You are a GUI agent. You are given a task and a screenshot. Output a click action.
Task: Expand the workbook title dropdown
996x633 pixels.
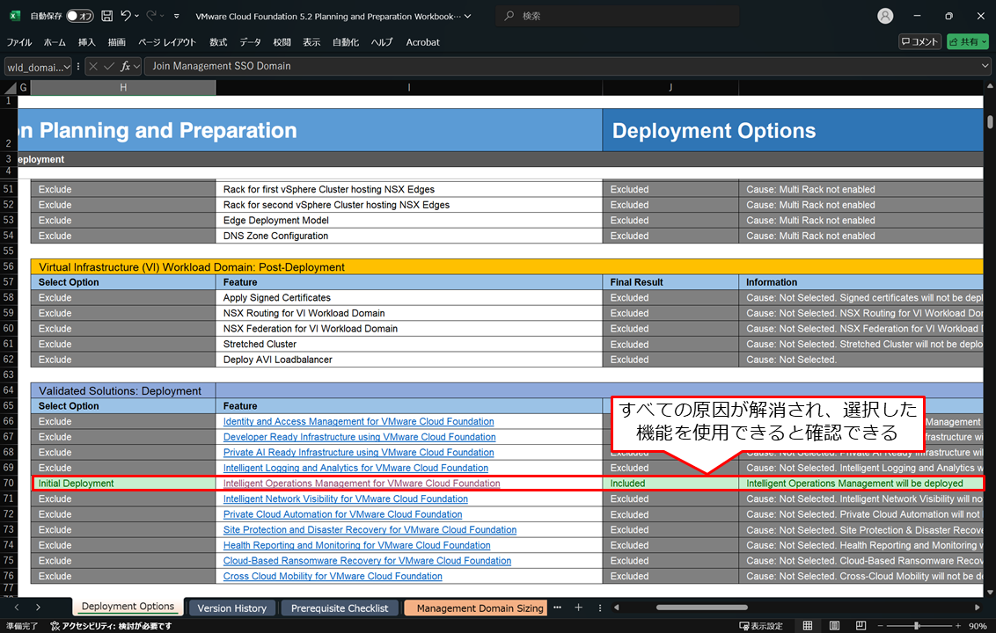tap(468, 16)
